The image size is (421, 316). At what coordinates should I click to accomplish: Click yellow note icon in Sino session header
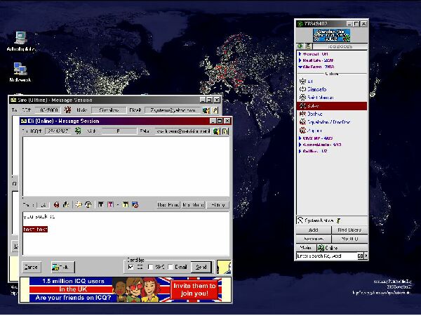click(x=215, y=110)
